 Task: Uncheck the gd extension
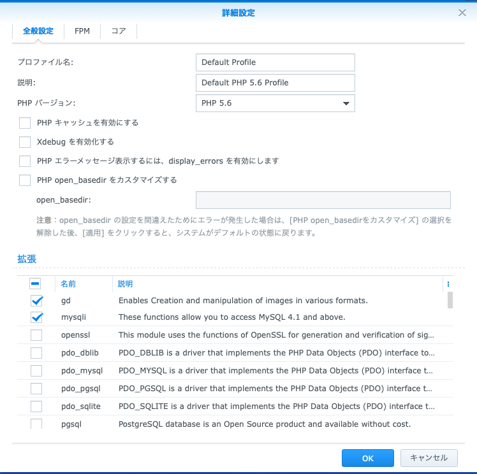point(36,301)
